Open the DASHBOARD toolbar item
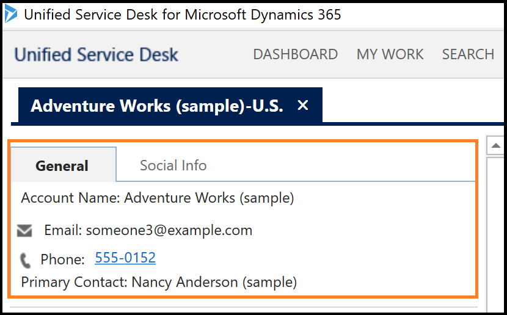507x315 pixels. click(295, 54)
